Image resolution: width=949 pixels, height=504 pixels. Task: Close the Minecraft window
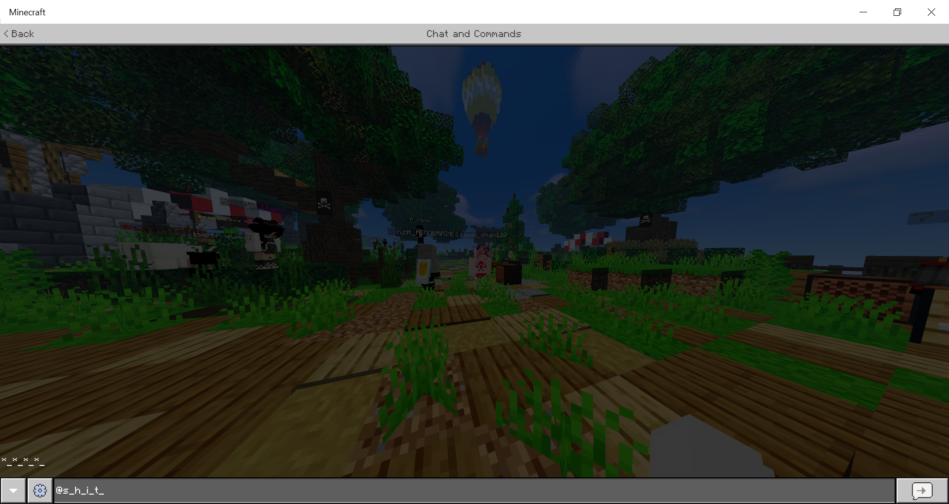click(932, 12)
